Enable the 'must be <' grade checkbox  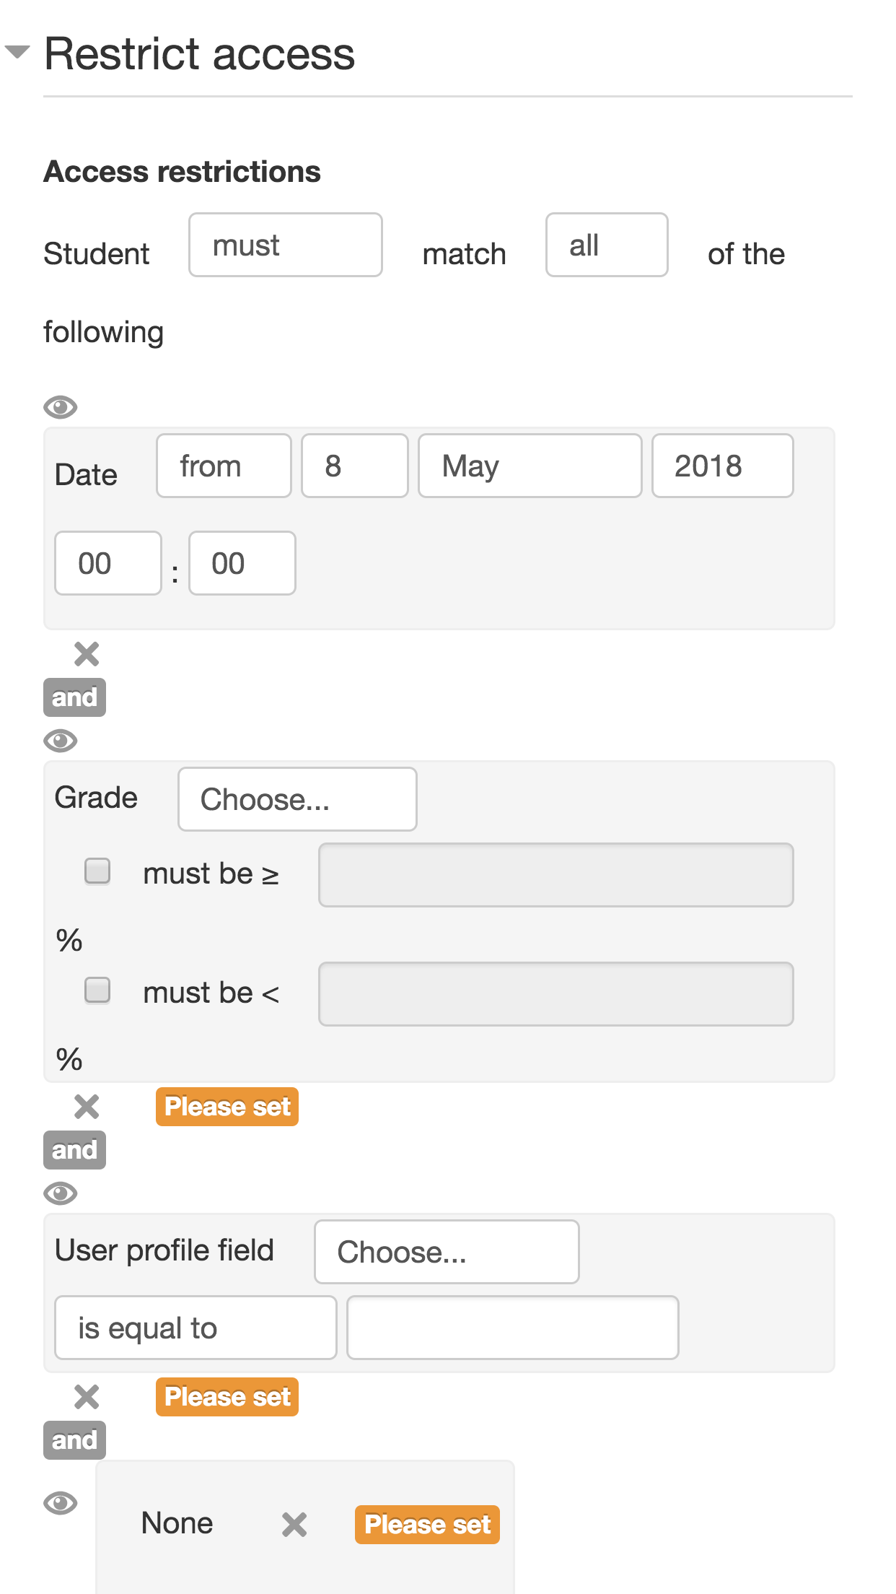97,990
